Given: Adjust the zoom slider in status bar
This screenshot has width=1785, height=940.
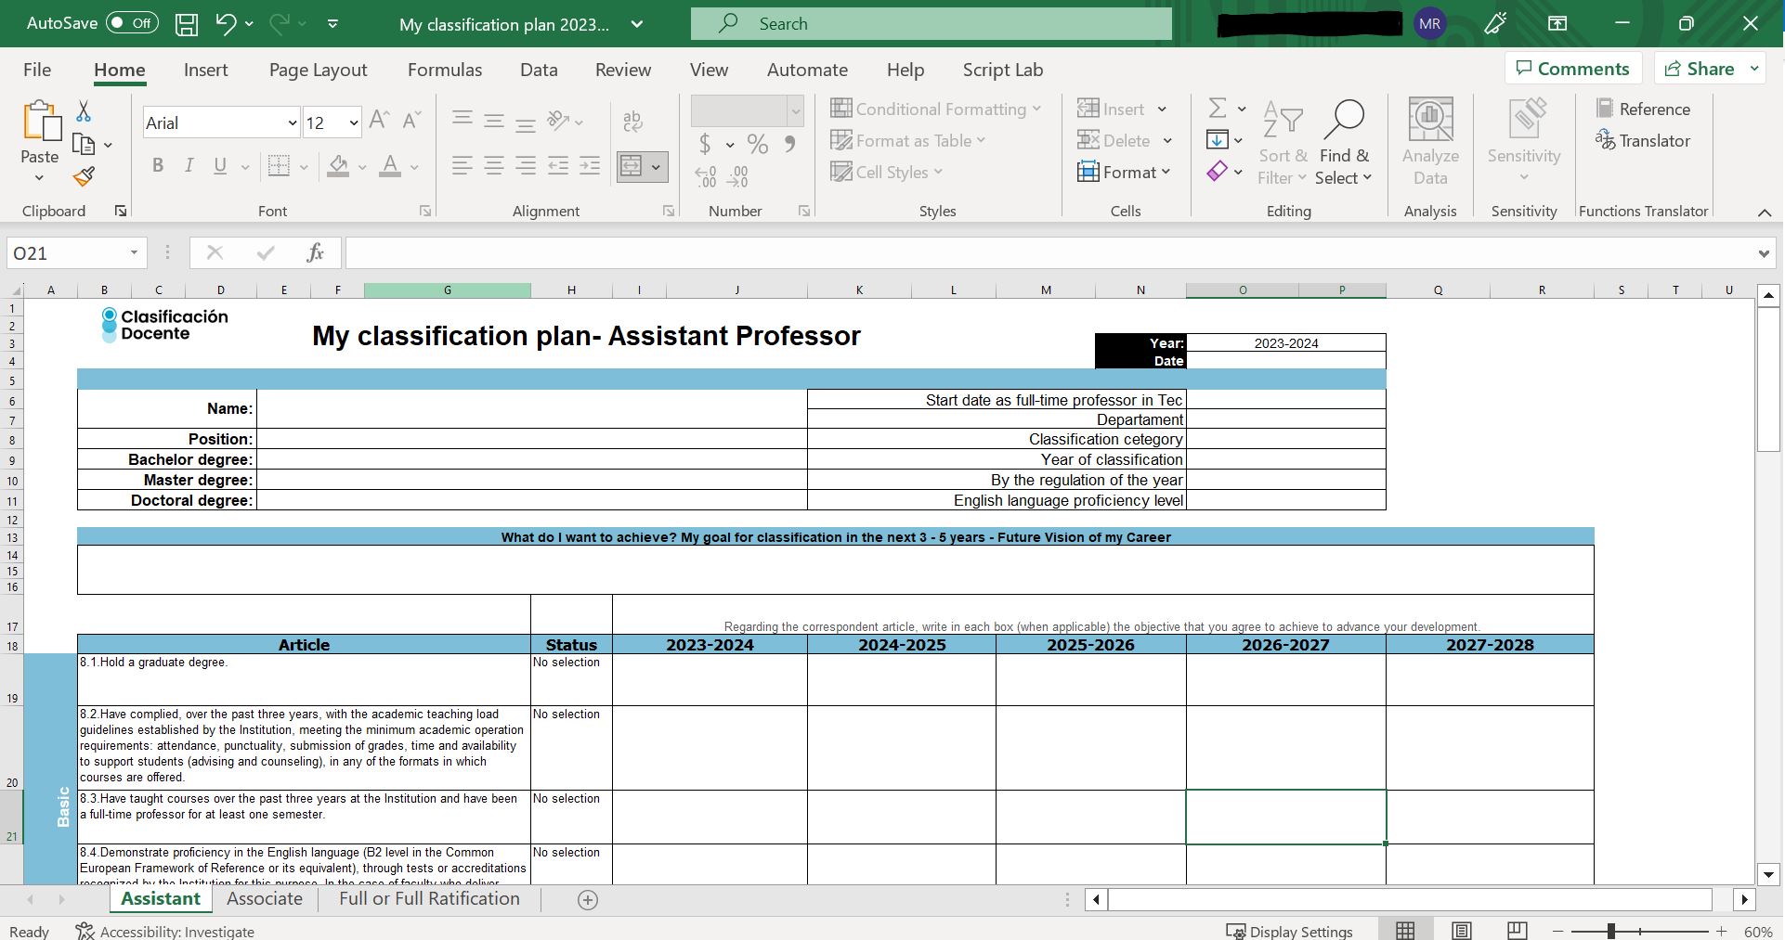Looking at the screenshot, I should pyautogui.click(x=1611, y=931).
